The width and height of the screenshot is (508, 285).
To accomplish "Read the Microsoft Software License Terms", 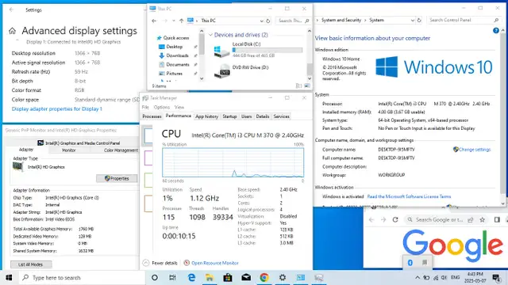I will [409, 196].
